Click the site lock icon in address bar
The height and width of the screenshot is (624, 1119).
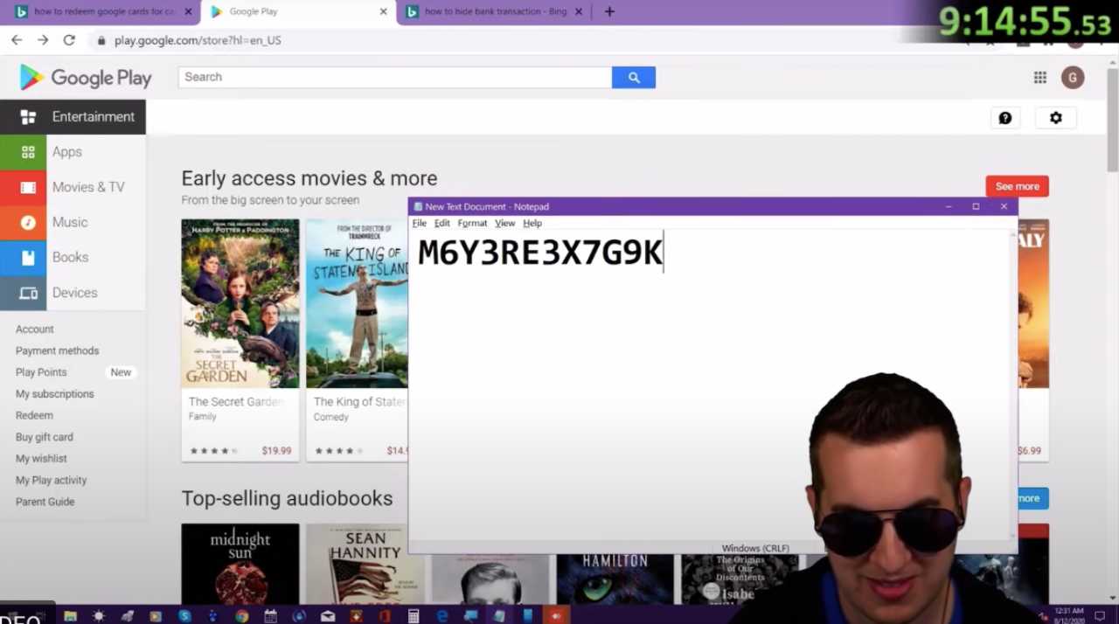(101, 40)
